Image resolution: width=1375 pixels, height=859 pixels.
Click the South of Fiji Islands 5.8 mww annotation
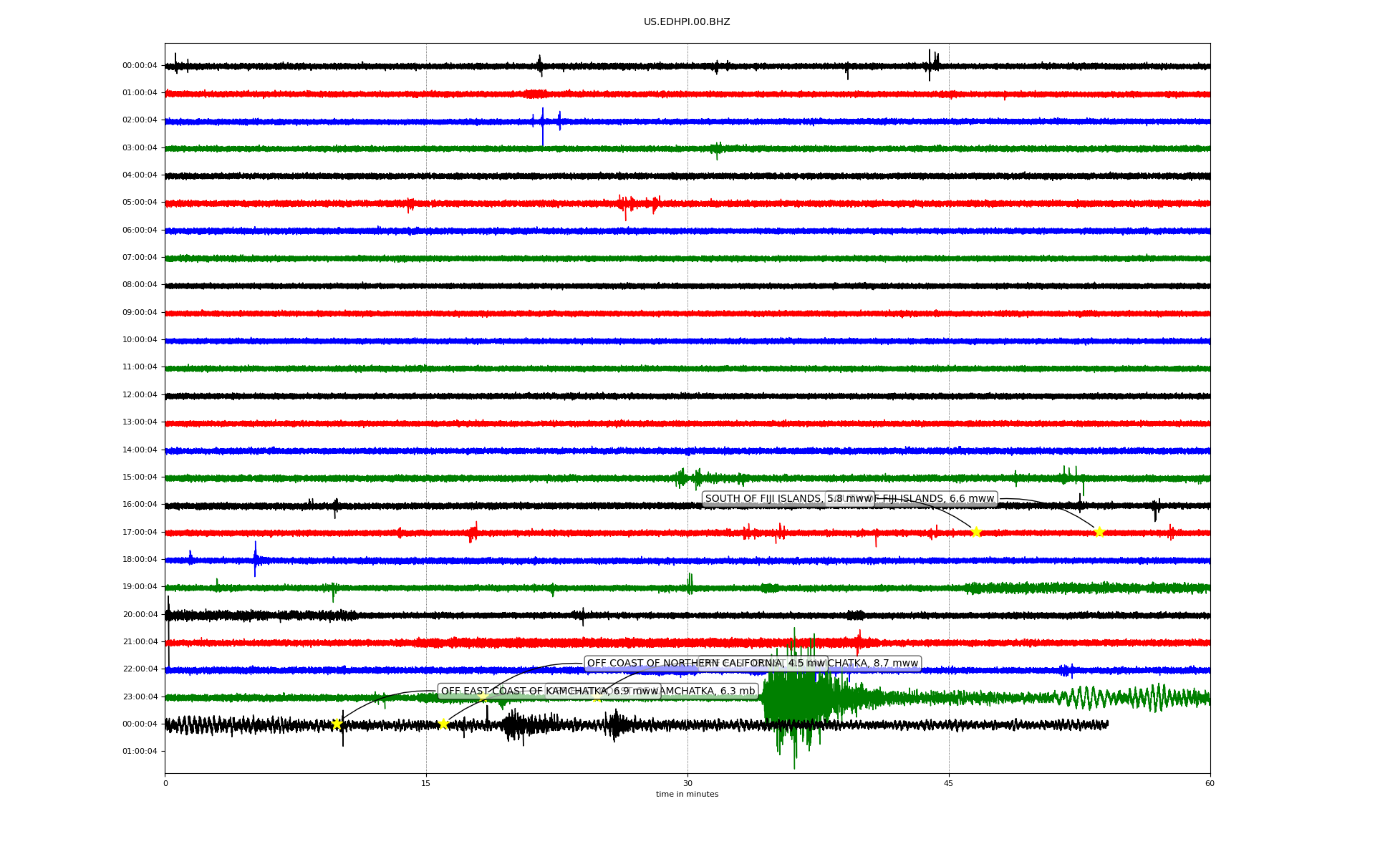(788, 499)
